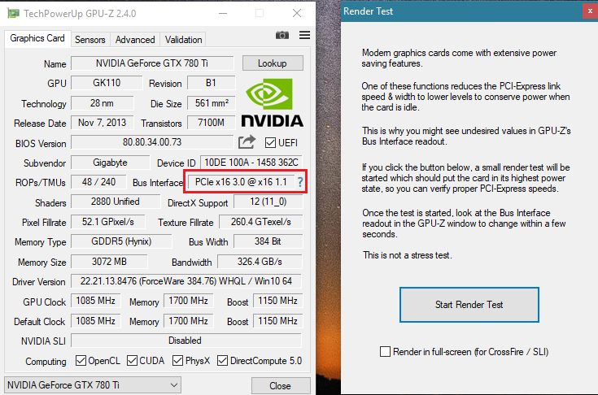Enable Render in full-screen checkbox
This screenshot has width=598, height=395.
pyautogui.click(x=385, y=352)
